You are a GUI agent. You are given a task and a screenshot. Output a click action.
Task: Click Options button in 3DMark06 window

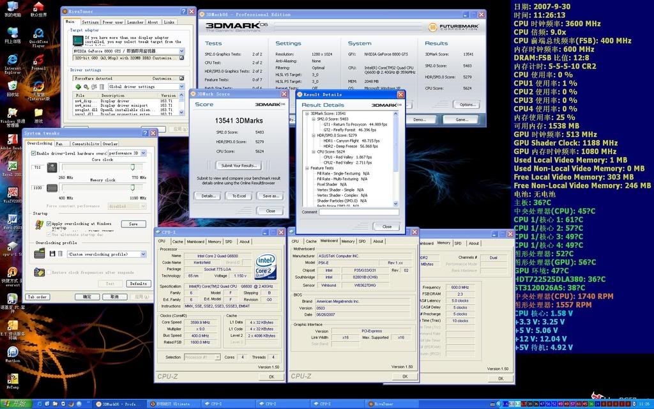pos(467,105)
